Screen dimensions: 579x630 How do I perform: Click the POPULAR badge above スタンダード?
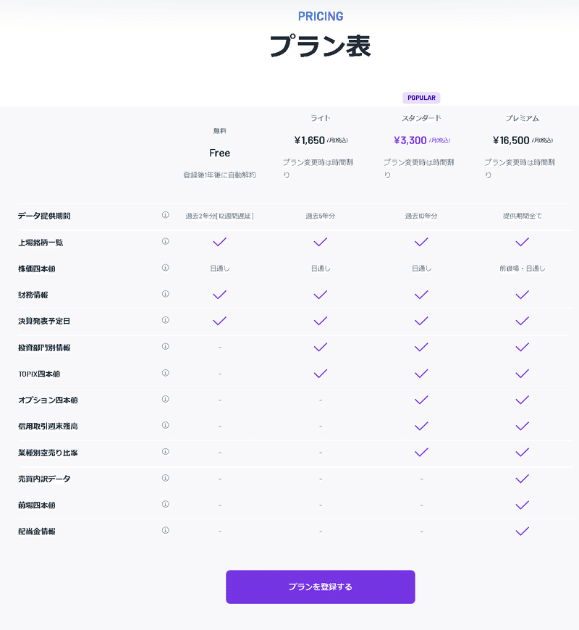point(421,97)
